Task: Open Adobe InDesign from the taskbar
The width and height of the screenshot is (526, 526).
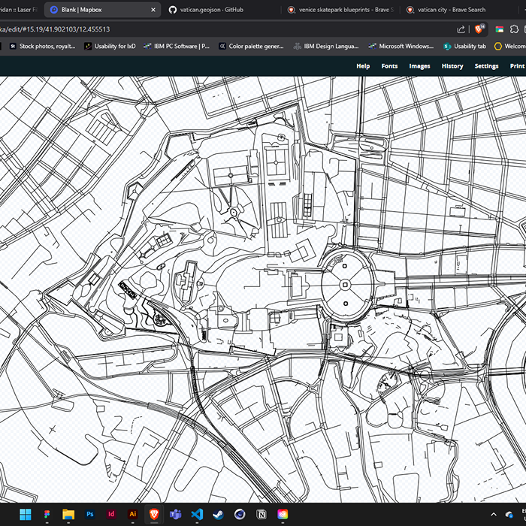Action: (x=111, y=514)
